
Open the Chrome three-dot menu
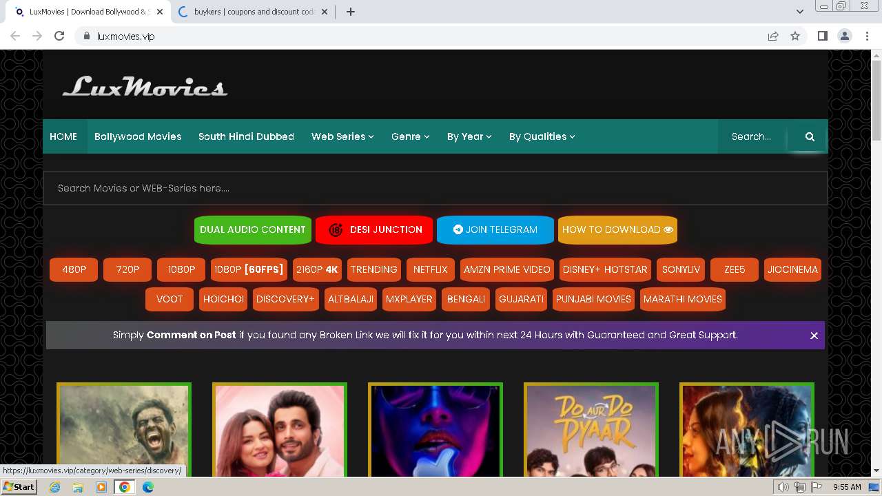(x=867, y=36)
